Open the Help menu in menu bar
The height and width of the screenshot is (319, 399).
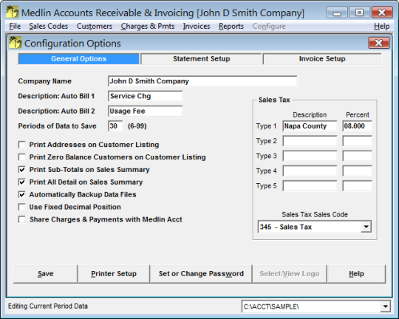pyautogui.click(x=382, y=26)
